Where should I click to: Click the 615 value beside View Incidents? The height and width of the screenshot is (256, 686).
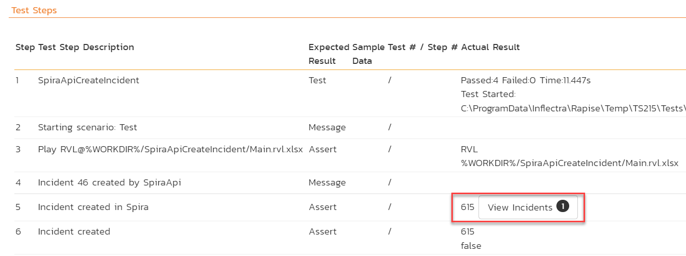coord(467,207)
